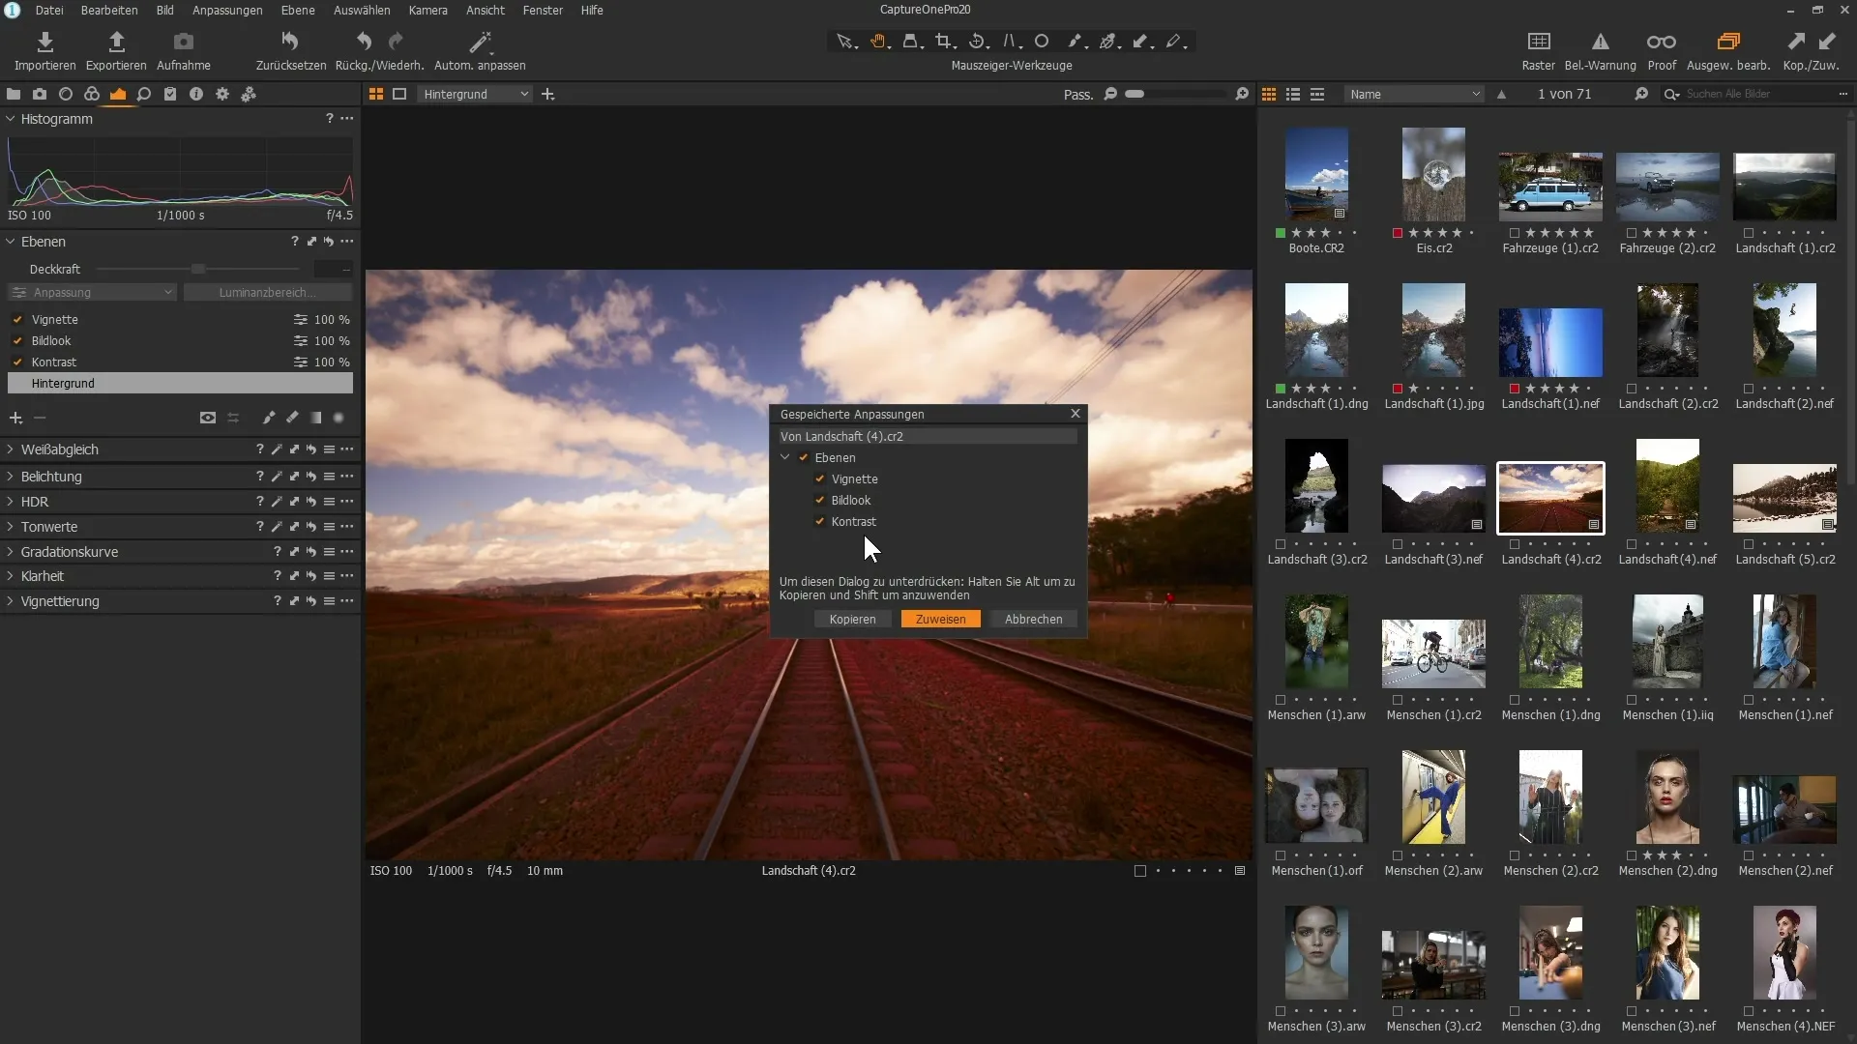The image size is (1857, 1044).
Task: Open the Aufnahme camera tool
Action: pyautogui.click(x=183, y=42)
